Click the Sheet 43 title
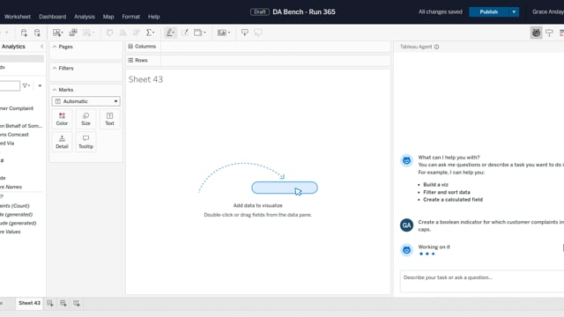 tap(145, 79)
